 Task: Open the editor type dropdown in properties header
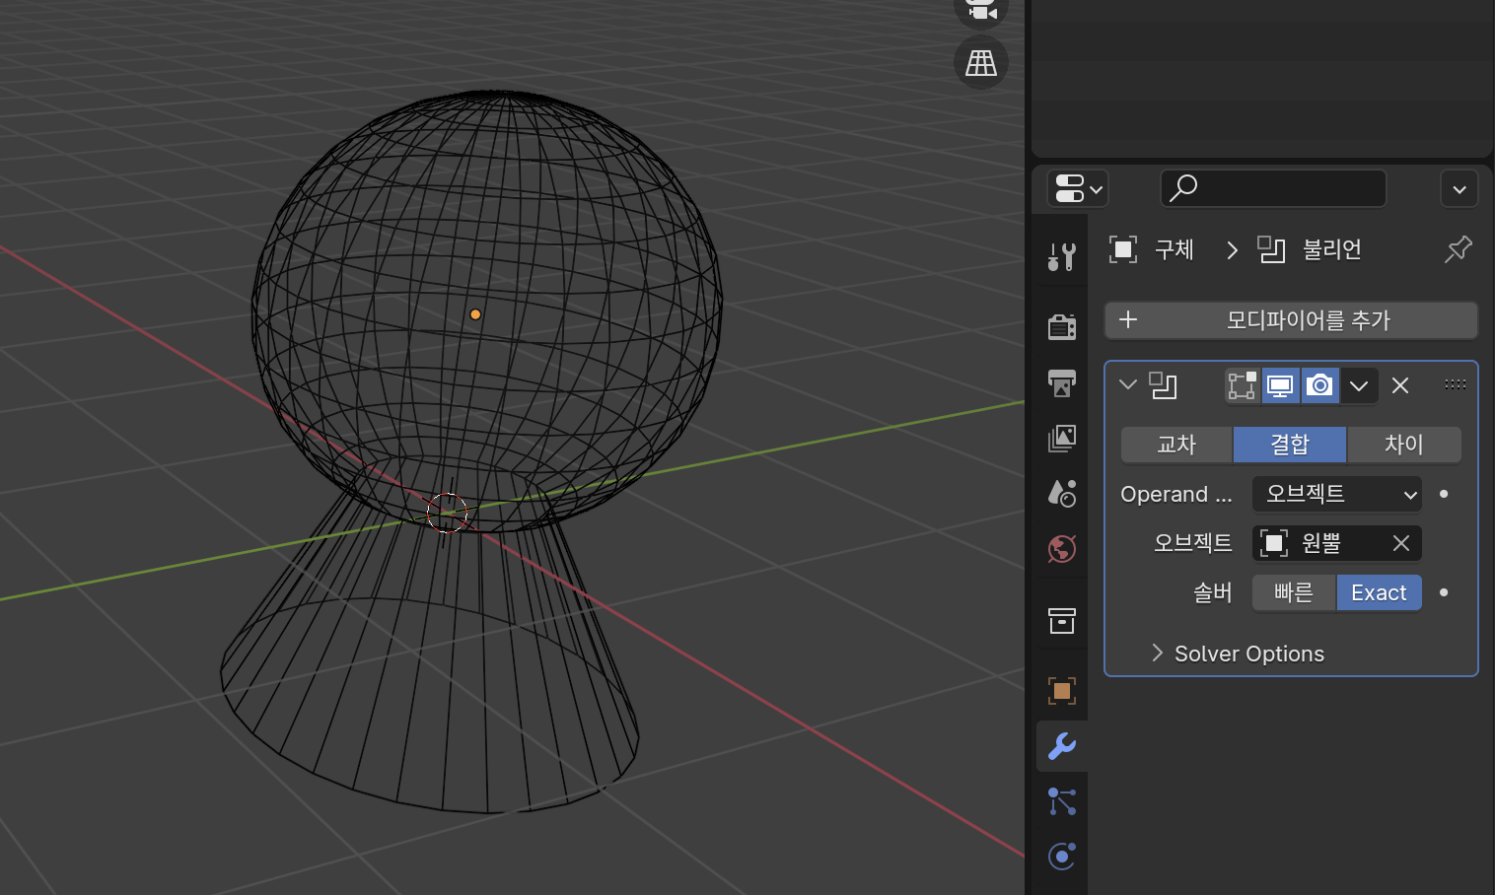(1078, 188)
